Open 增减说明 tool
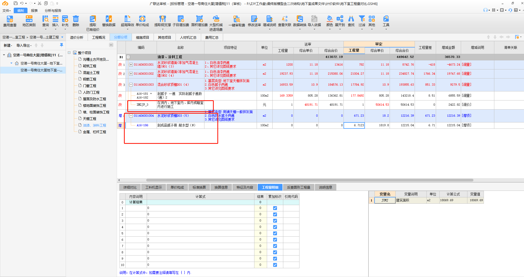Viewport: 524px width, 277px height. coord(269,21)
